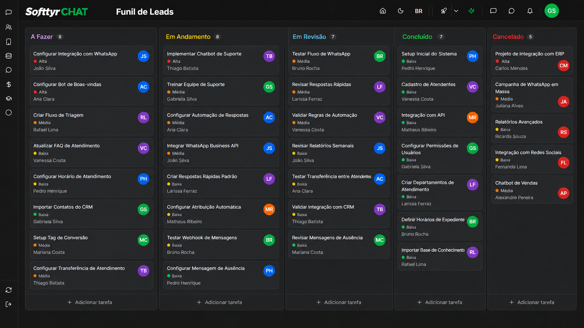Open the chat messages sidebar icon
This screenshot has height=328, width=584.
pos(9,13)
